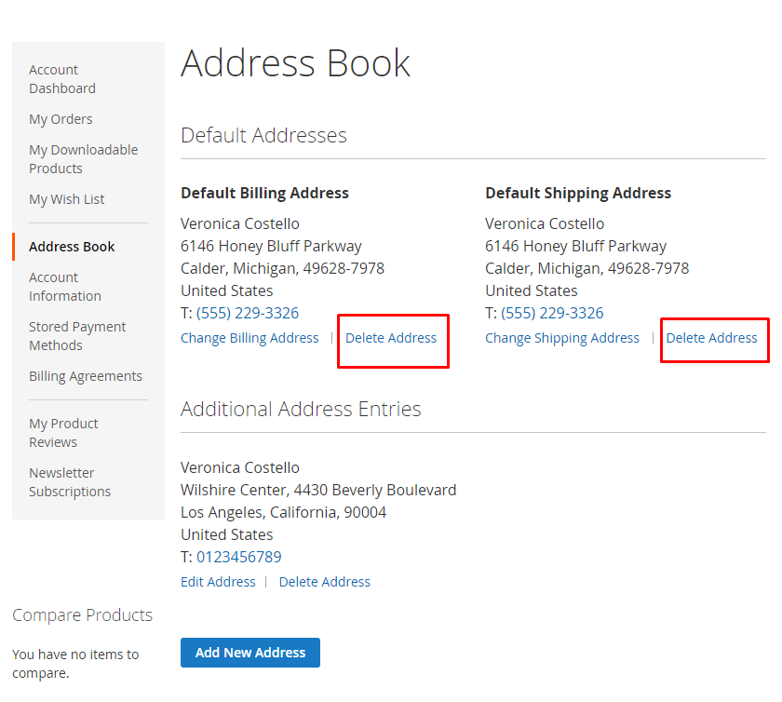Click the shipping address phone number
Viewport: 782px width, 702px height.
click(x=552, y=313)
